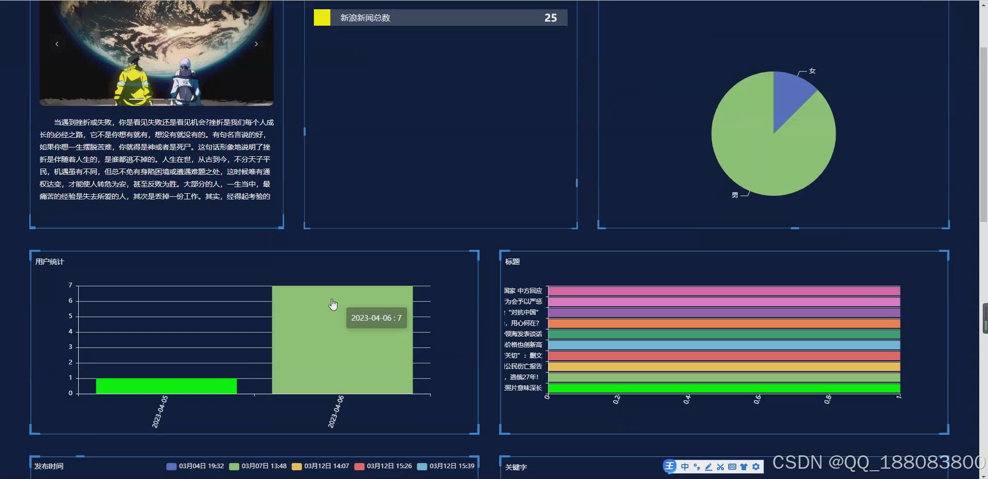This screenshot has height=479, width=988.
Task: Toggle legend 03月12日 15:26
Action: (383, 466)
